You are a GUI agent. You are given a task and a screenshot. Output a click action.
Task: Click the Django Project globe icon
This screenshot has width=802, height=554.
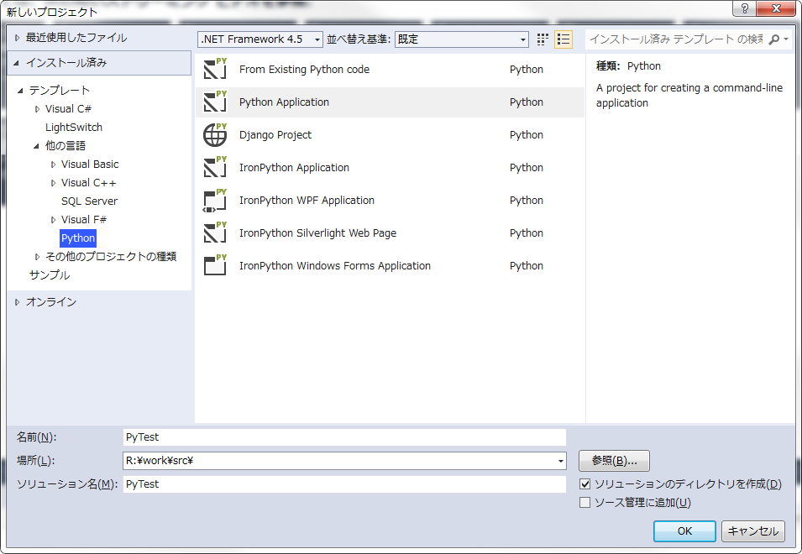(x=215, y=134)
